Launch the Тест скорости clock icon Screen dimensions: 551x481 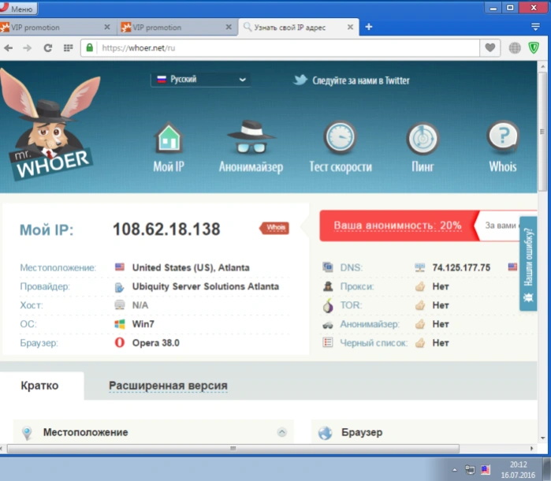340,137
